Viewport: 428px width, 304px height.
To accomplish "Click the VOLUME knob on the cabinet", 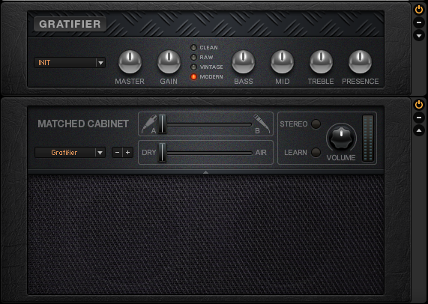I will pos(341,139).
